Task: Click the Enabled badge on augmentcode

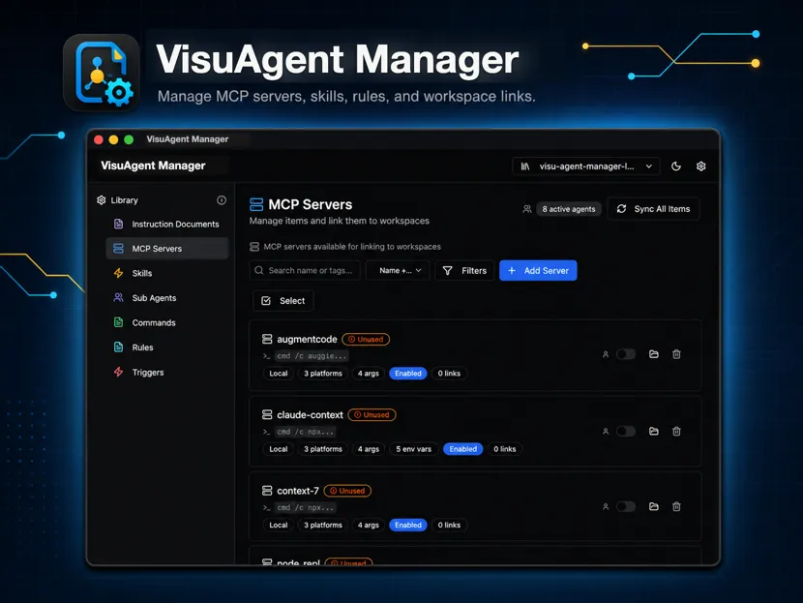Action: [x=408, y=373]
